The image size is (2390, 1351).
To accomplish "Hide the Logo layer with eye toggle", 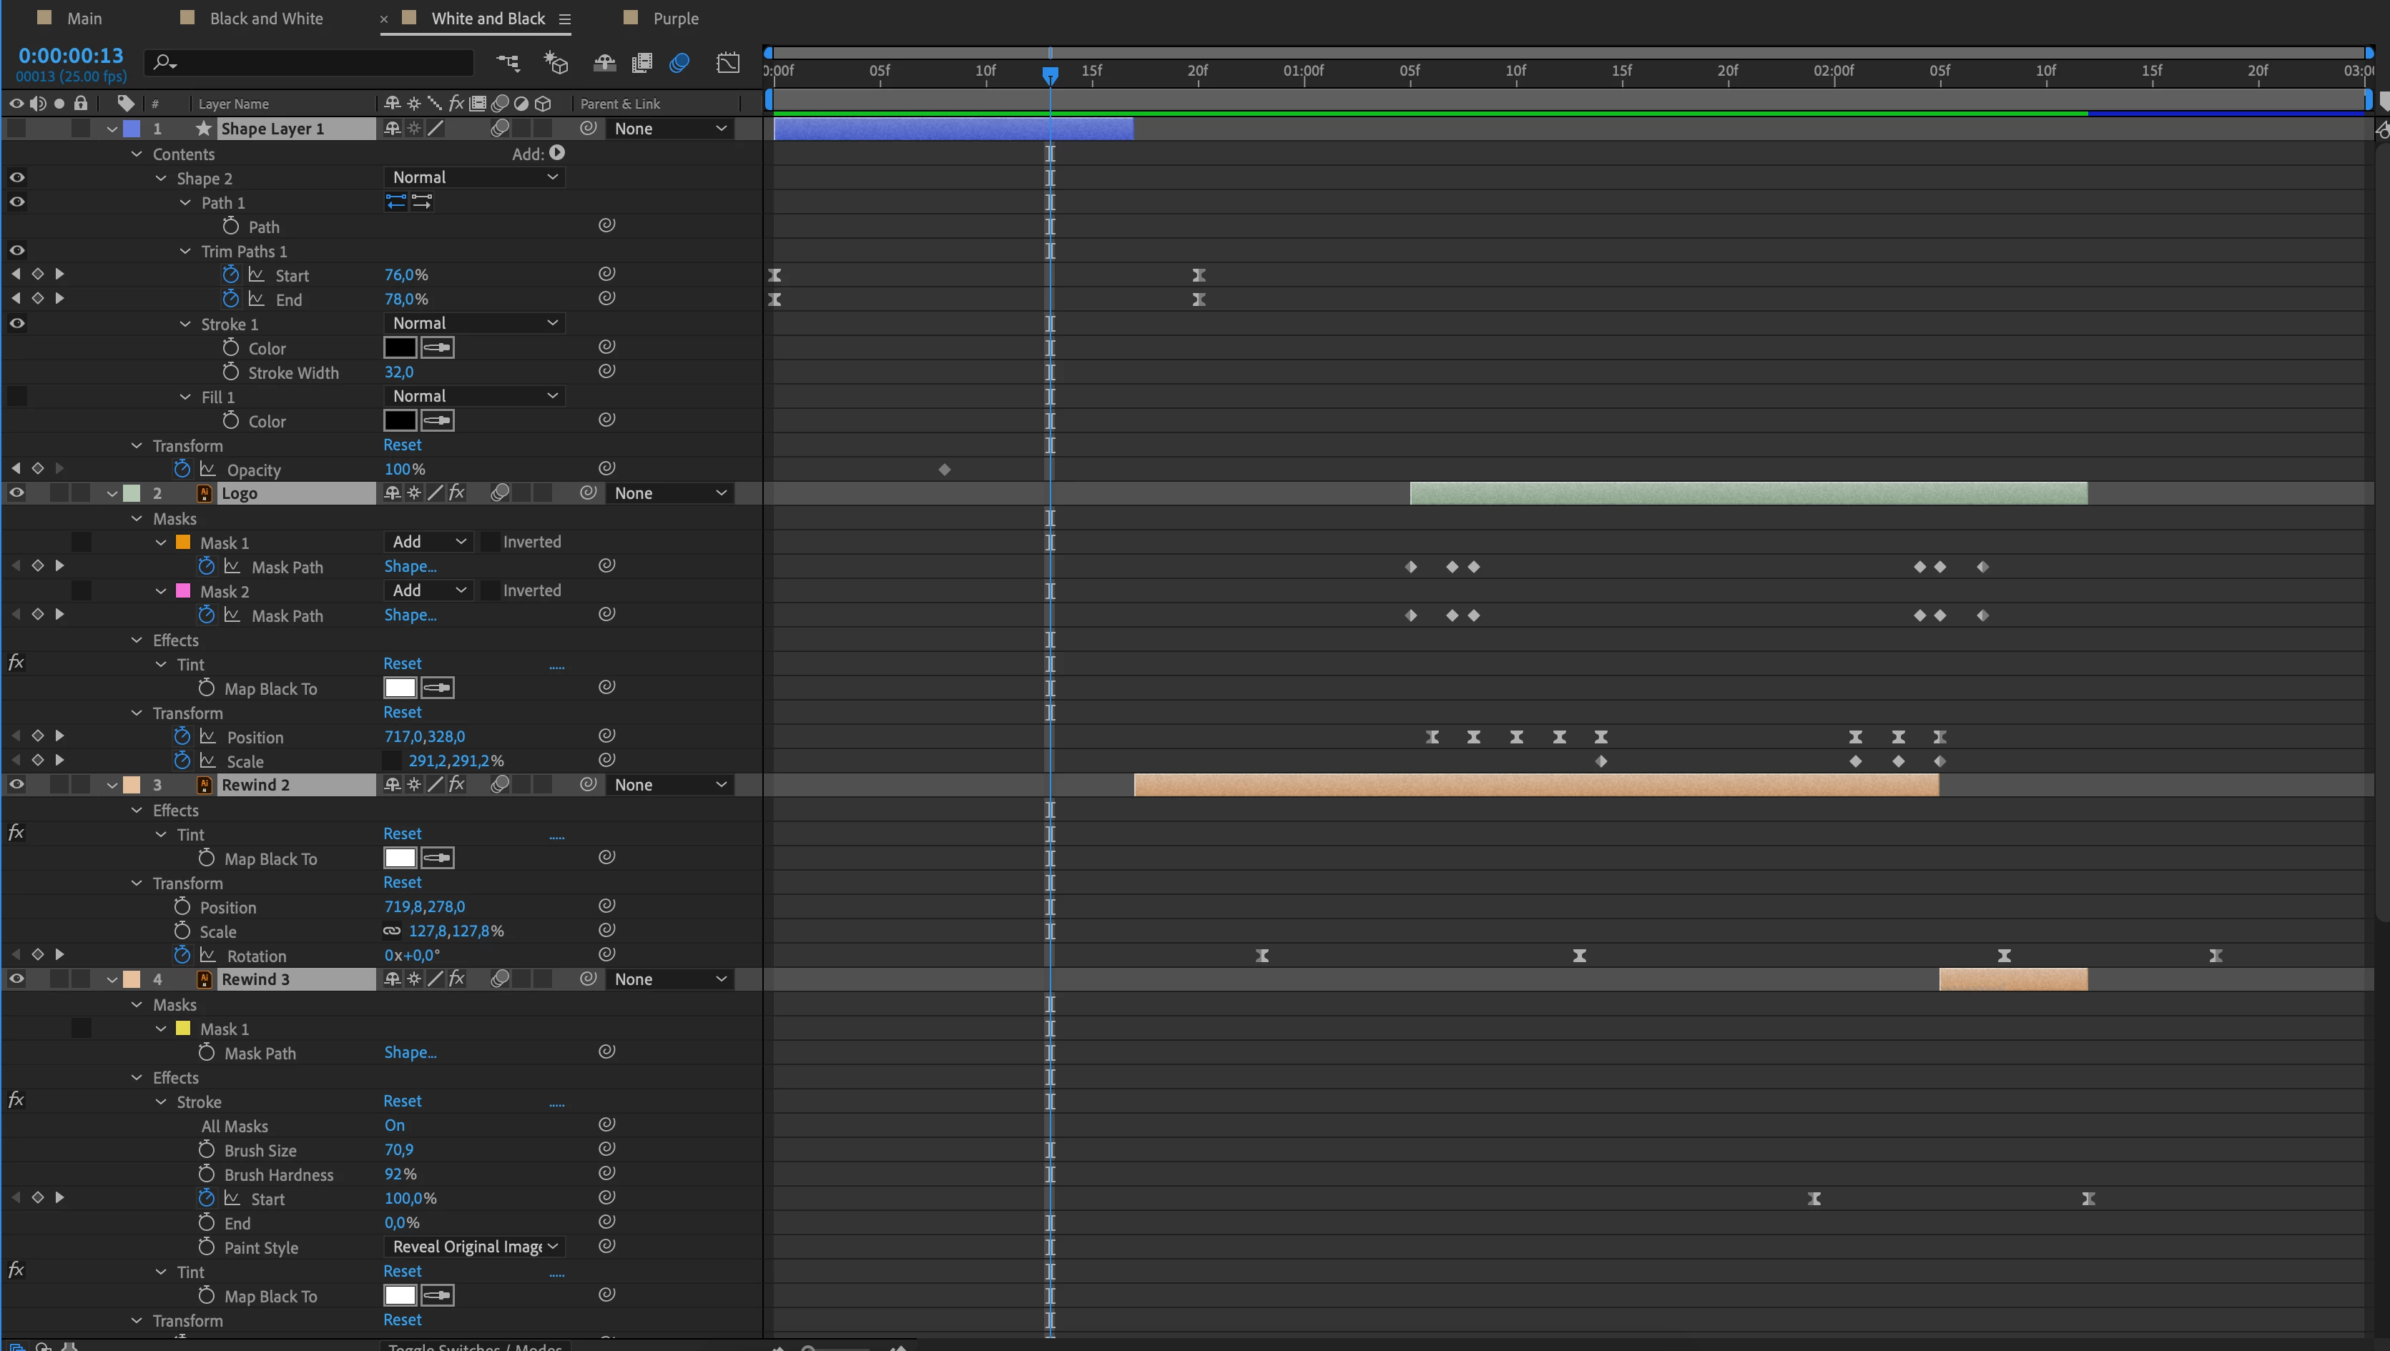I will [16, 493].
